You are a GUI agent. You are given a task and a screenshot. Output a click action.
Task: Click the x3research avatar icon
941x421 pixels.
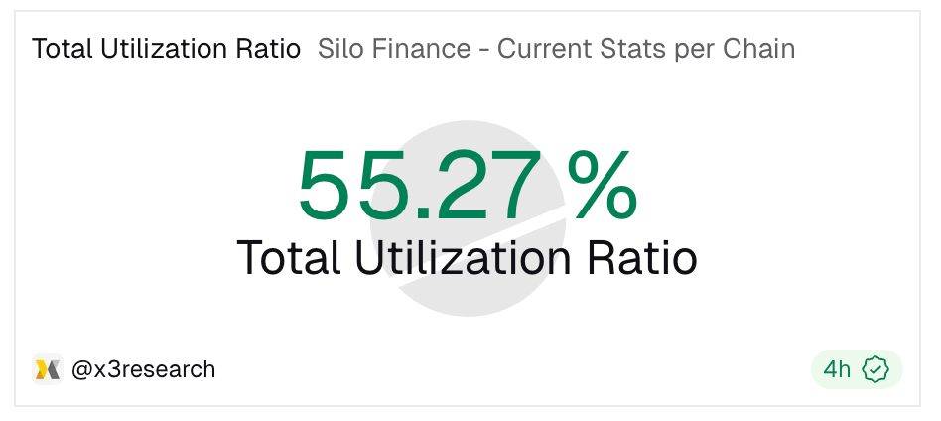47,369
